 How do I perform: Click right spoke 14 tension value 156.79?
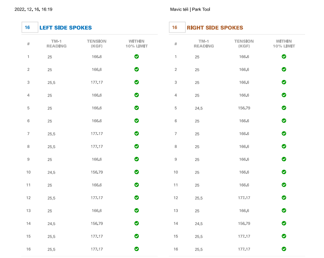(x=244, y=223)
